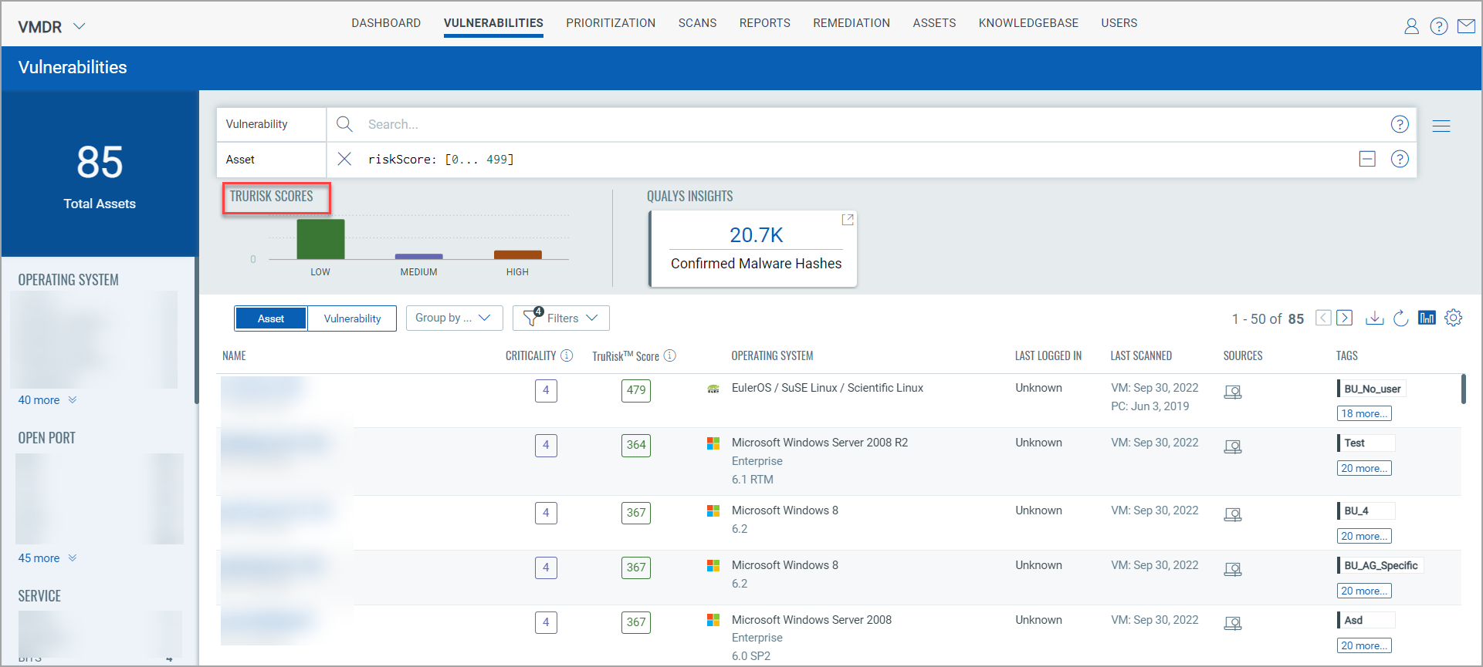
Task: Sort by Last Scanned column header
Action: 1141,355
